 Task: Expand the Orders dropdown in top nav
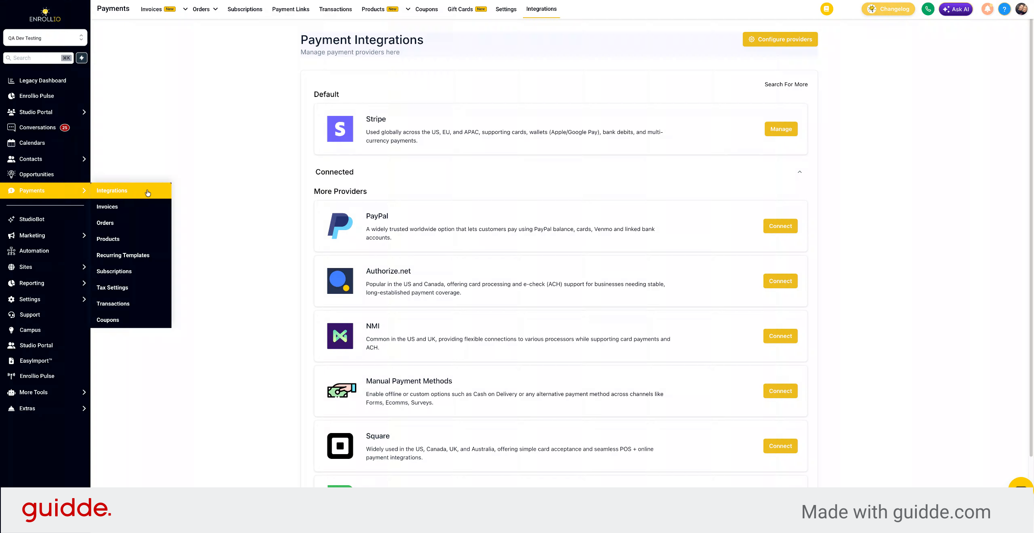pyautogui.click(x=215, y=9)
